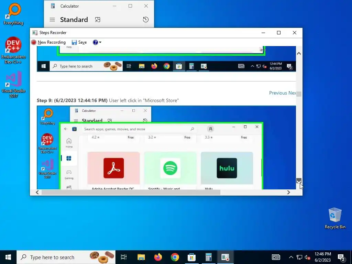Switch to Steps Recorder taskbar icon
352x264 pixels.
pos(225,257)
